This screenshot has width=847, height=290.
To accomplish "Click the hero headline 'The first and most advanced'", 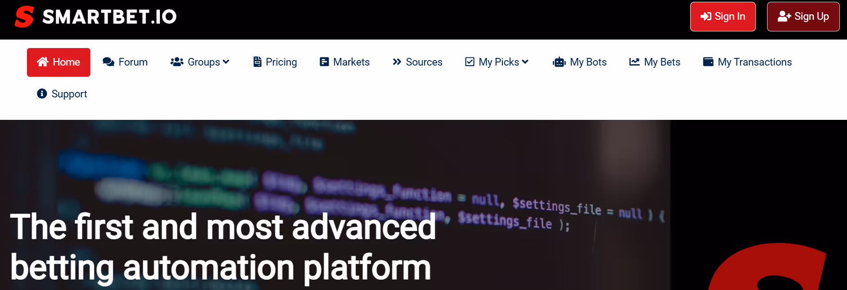I will pyautogui.click(x=223, y=227).
